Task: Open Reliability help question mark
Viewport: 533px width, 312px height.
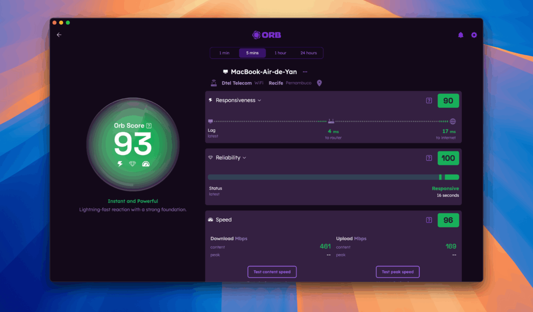Action: point(429,158)
